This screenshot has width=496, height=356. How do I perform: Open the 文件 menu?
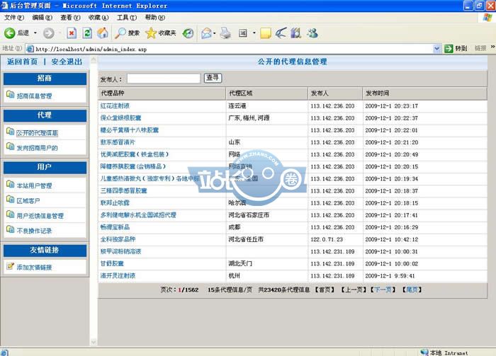pyautogui.click(x=14, y=18)
